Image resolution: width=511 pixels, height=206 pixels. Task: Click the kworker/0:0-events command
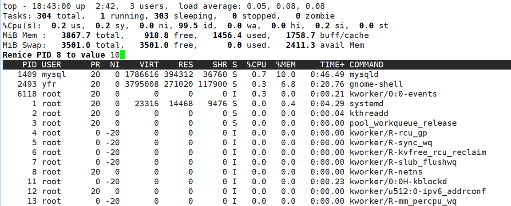[x=393, y=94]
